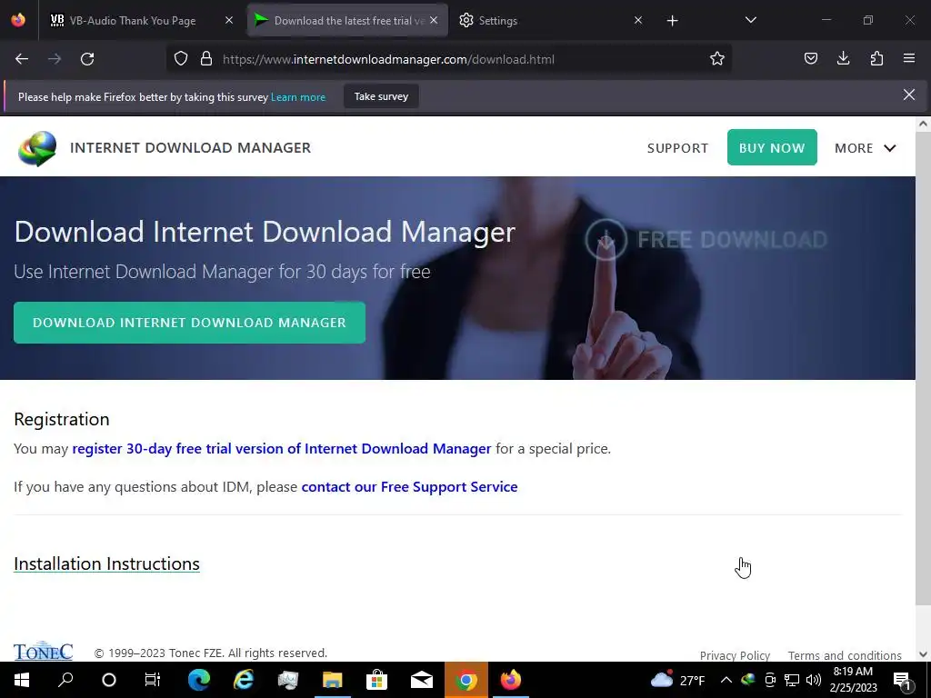Switch to Google Chrome on taskbar
Screen dimensions: 931x698
click(x=466, y=680)
